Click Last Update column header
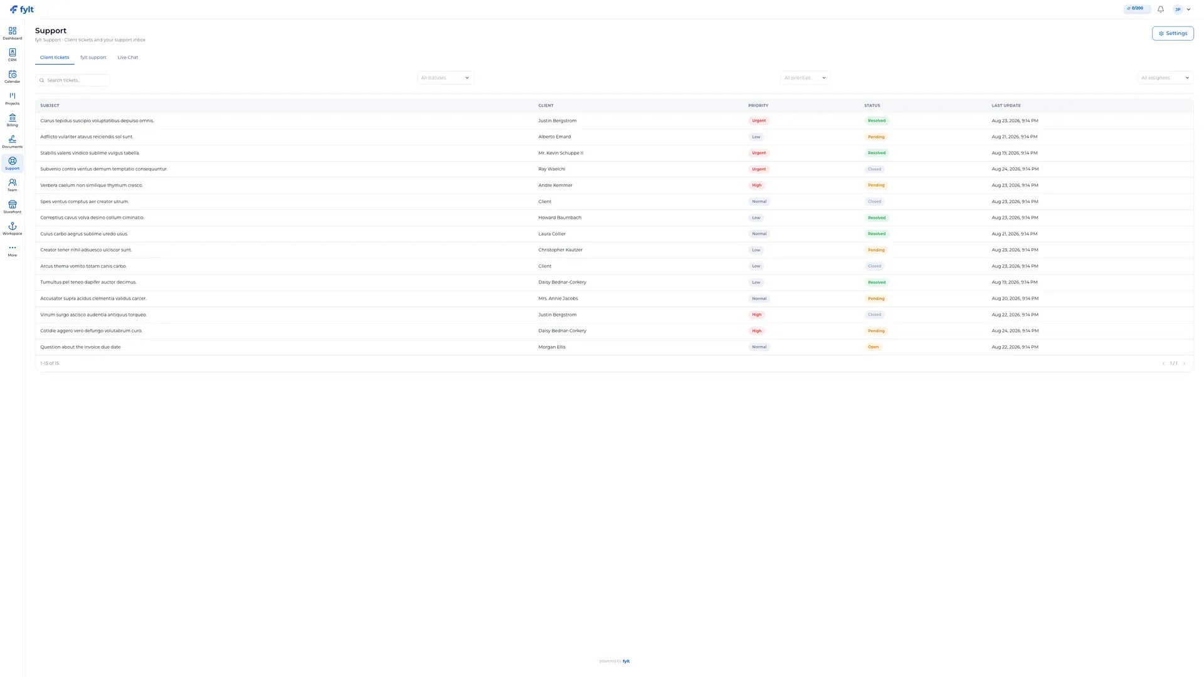 pos(1006,105)
